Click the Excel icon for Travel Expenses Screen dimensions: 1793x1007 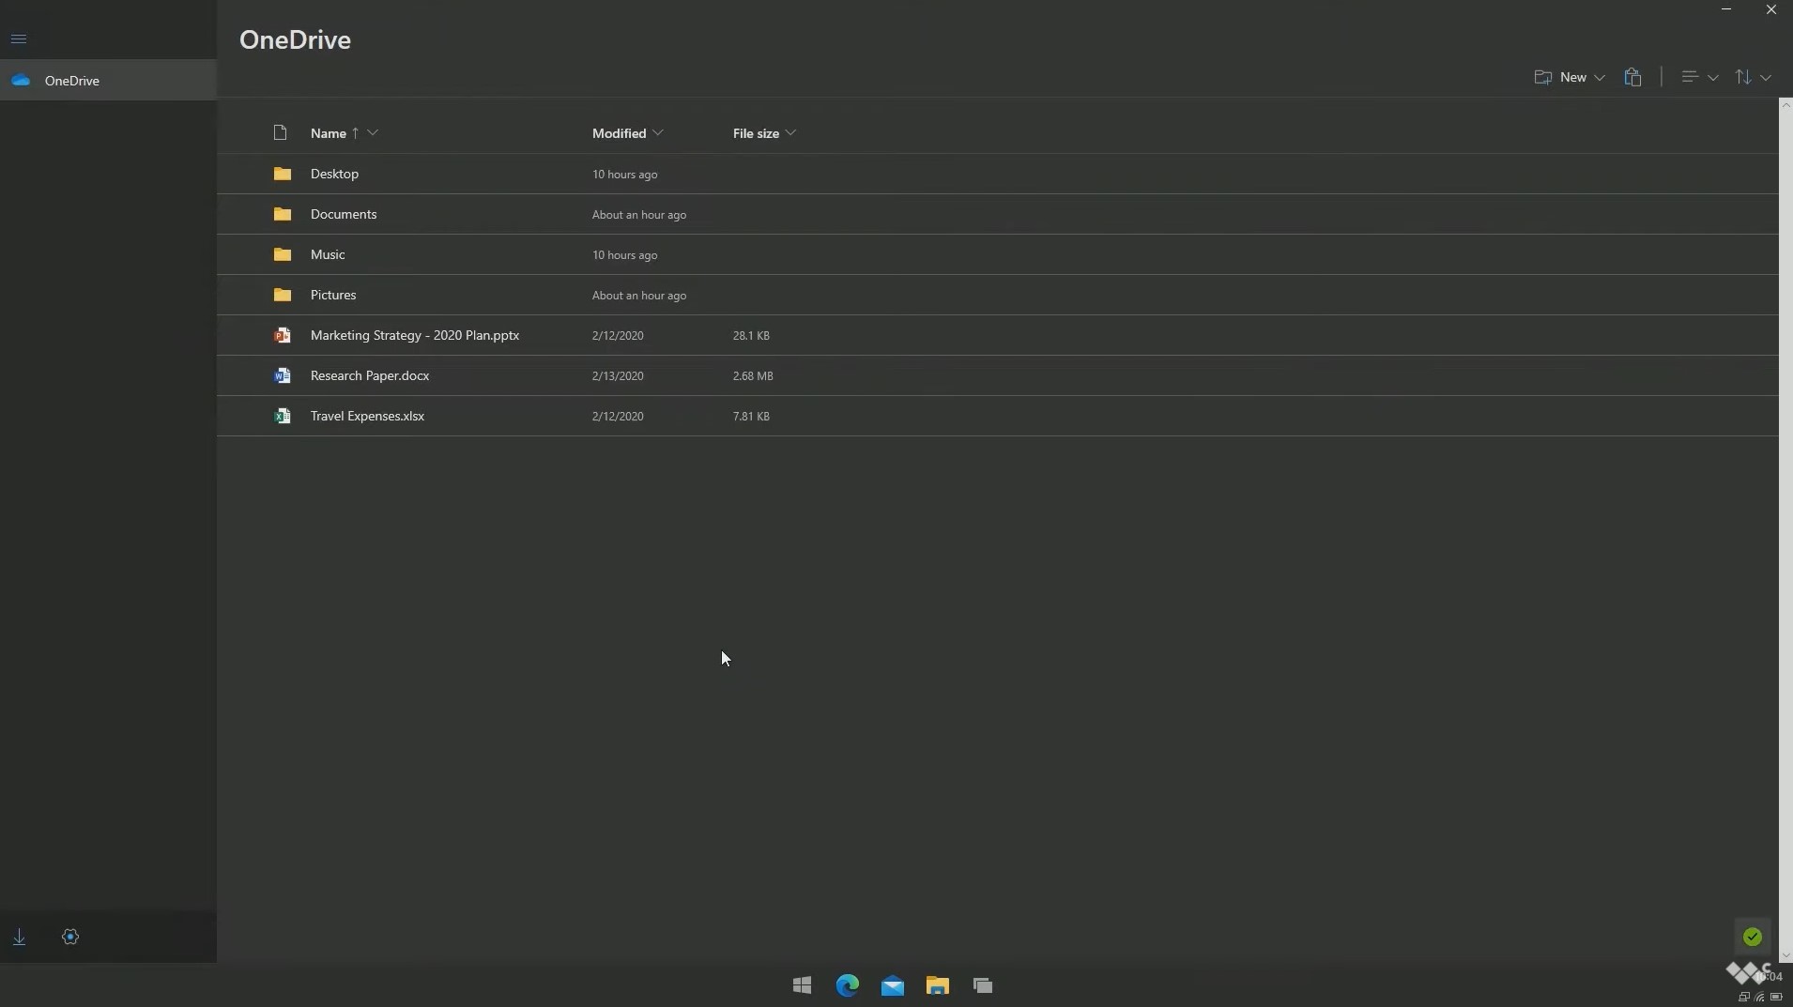click(283, 416)
